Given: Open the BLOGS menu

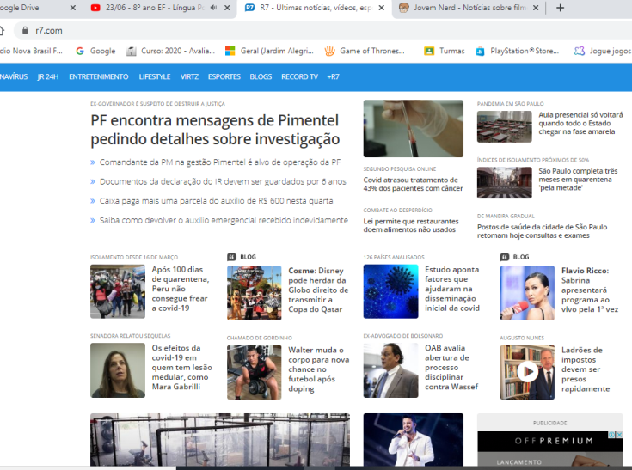Looking at the screenshot, I should click(x=261, y=76).
